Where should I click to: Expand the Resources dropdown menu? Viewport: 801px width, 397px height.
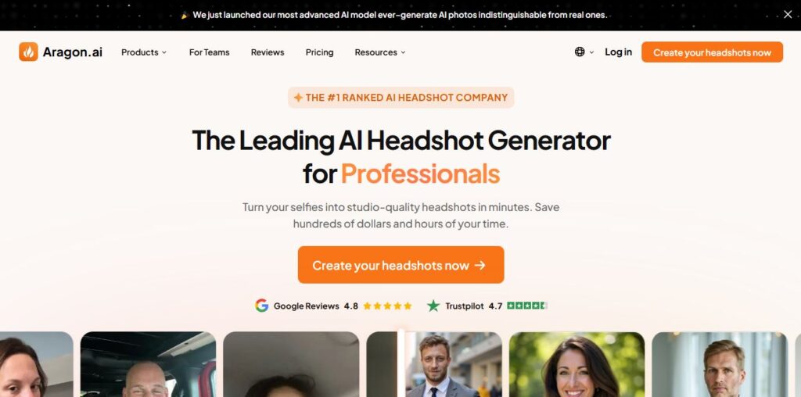pyautogui.click(x=380, y=52)
